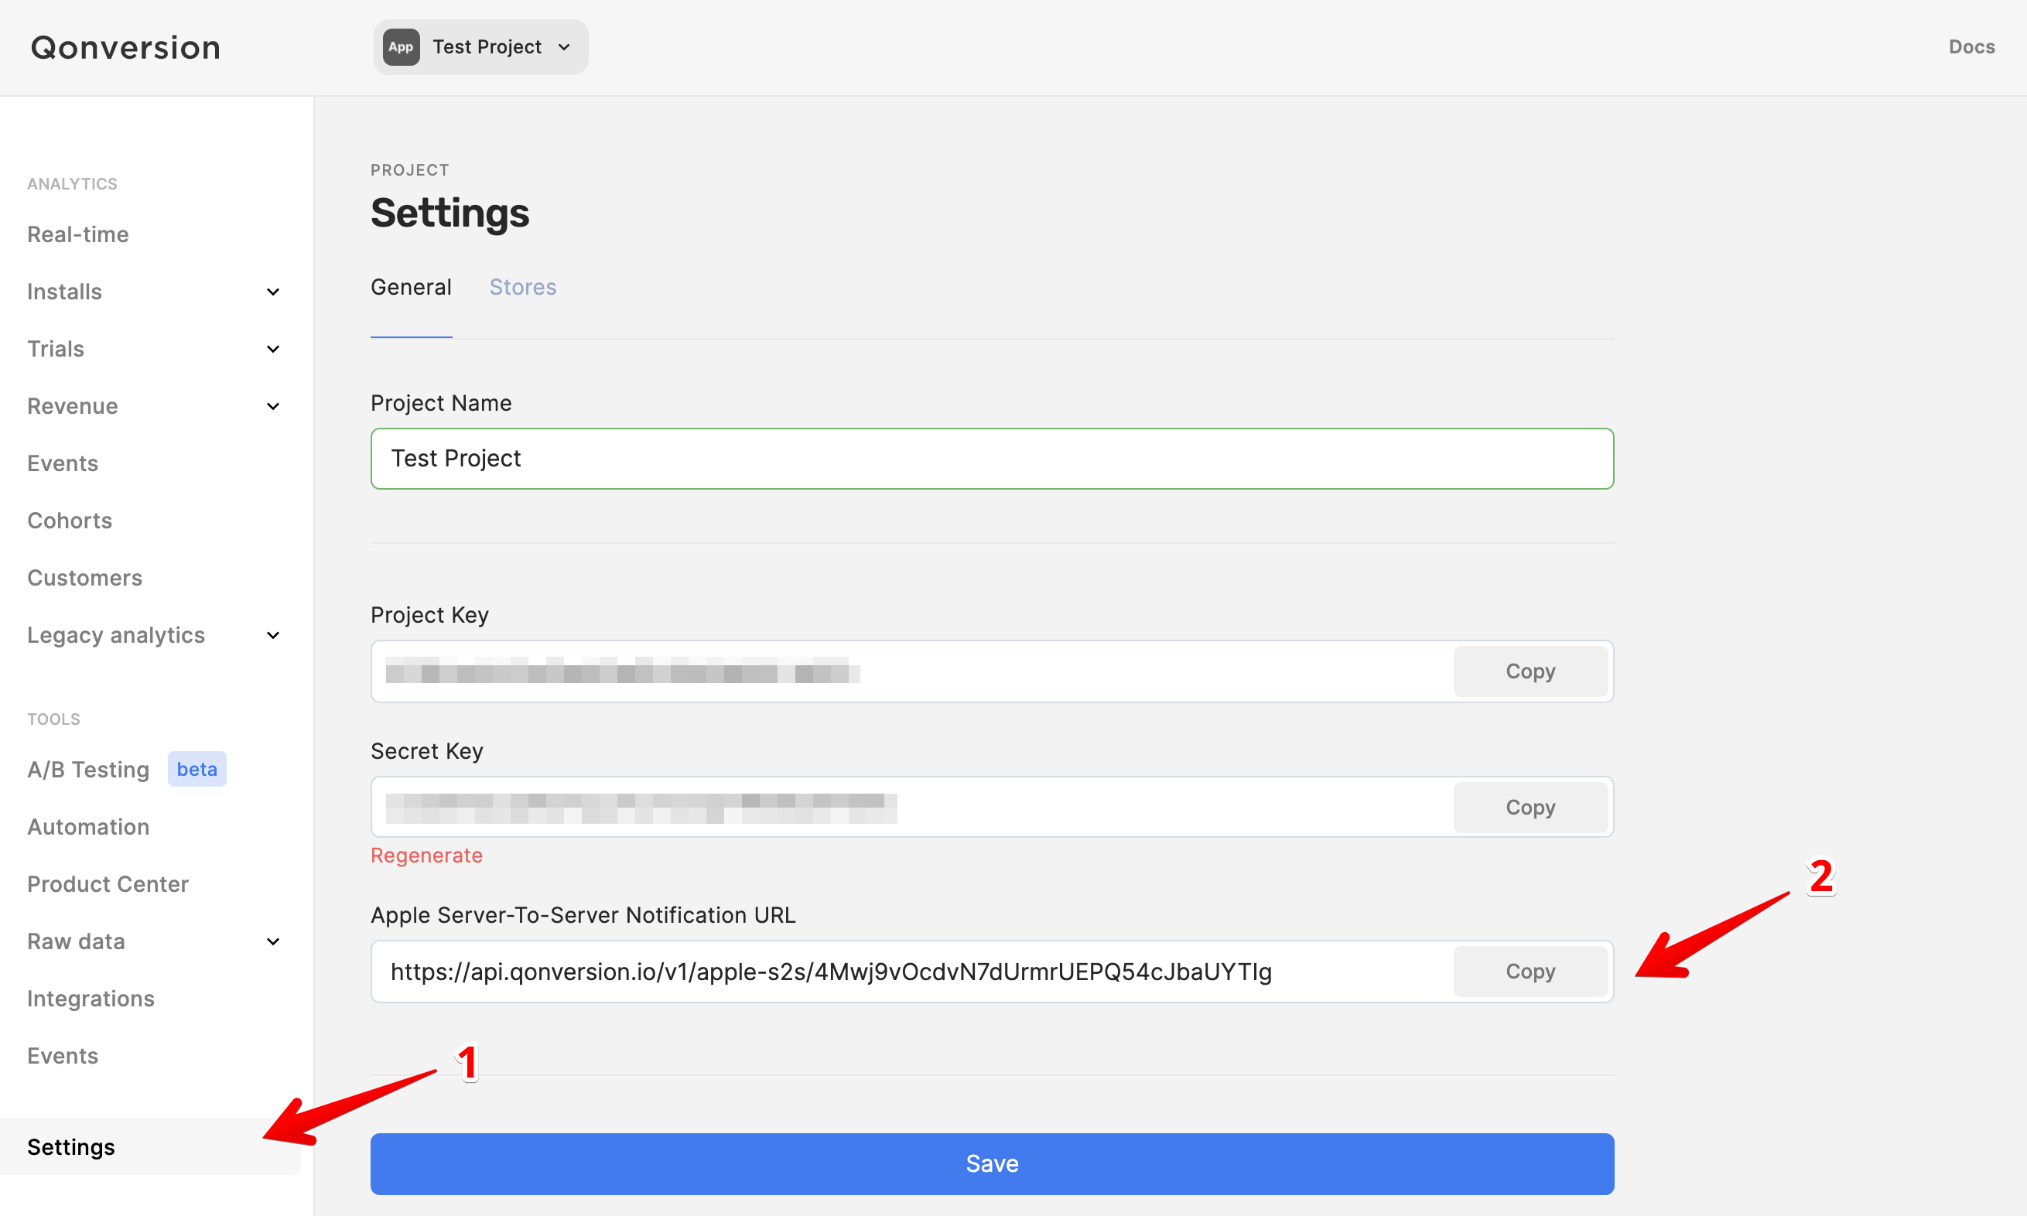Click the App icon badge
This screenshot has width=2027, height=1216.
click(401, 46)
